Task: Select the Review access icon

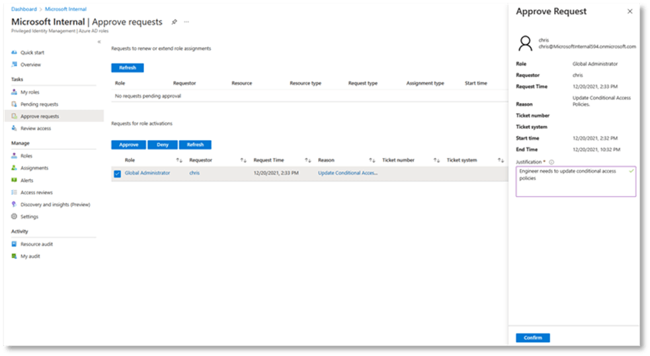Action: [15, 129]
